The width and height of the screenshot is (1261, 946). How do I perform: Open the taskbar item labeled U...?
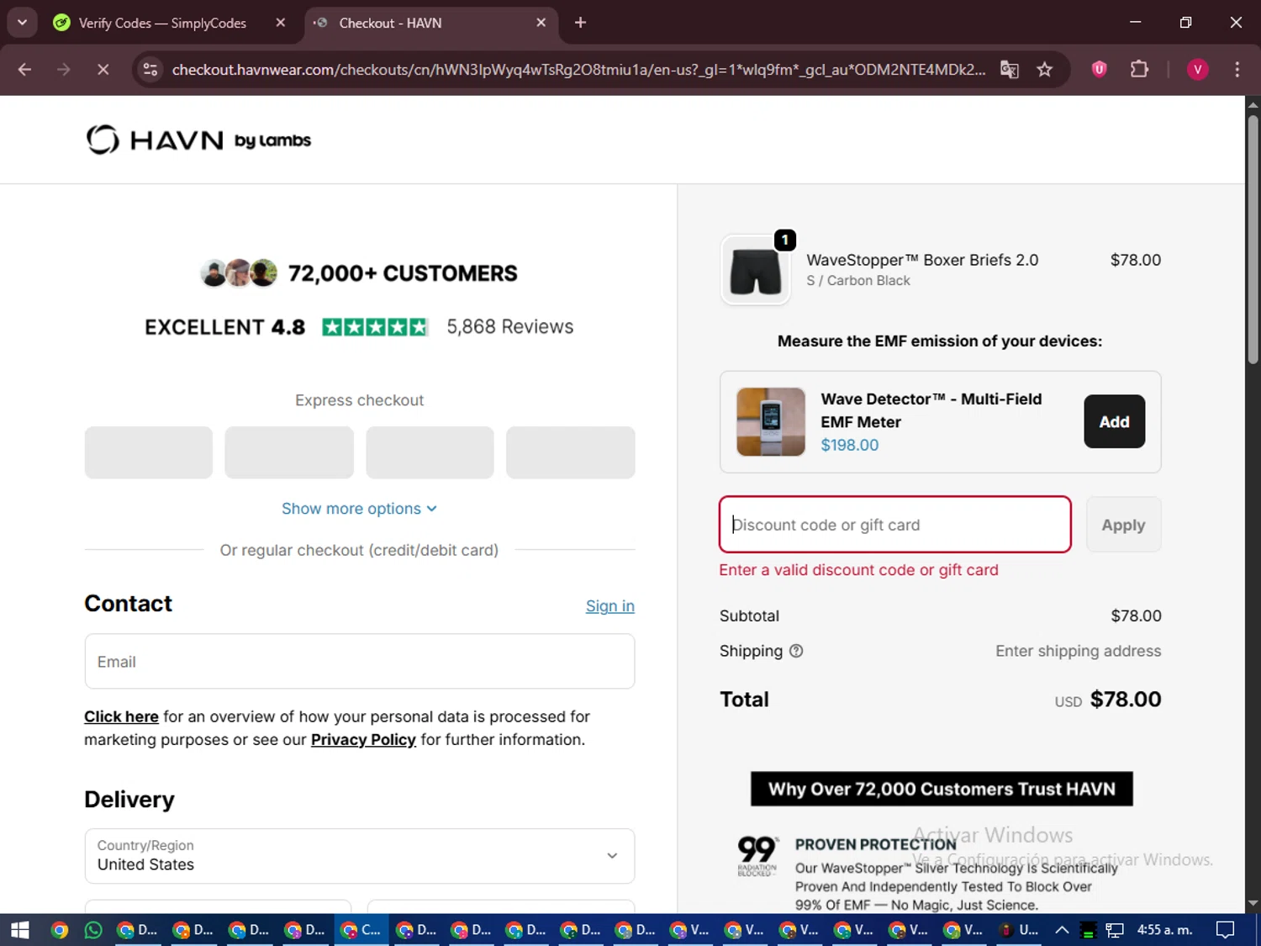(x=1018, y=930)
